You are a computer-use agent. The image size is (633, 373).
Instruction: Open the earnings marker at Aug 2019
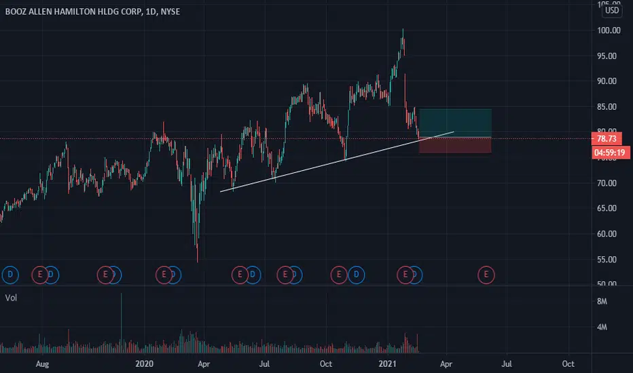click(x=40, y=275)
